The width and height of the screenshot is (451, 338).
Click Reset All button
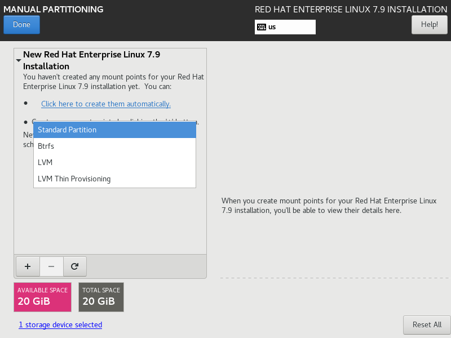427,325
